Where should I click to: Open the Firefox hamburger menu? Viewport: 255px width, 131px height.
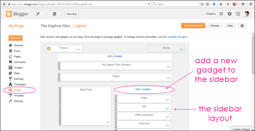pyautogui.click(x=251, y=4)
